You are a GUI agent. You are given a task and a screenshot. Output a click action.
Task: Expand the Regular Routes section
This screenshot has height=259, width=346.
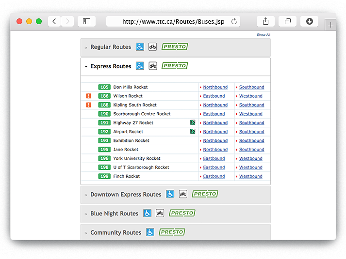click(x=176, y=47)
